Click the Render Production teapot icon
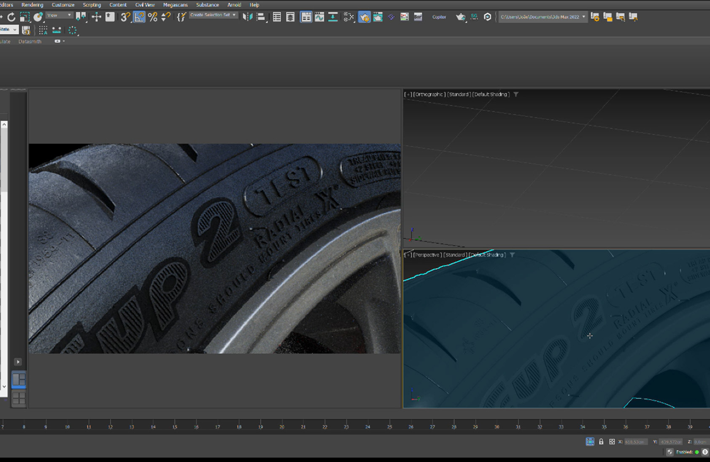This screenshot has height=462, width=710. [461, 17]
